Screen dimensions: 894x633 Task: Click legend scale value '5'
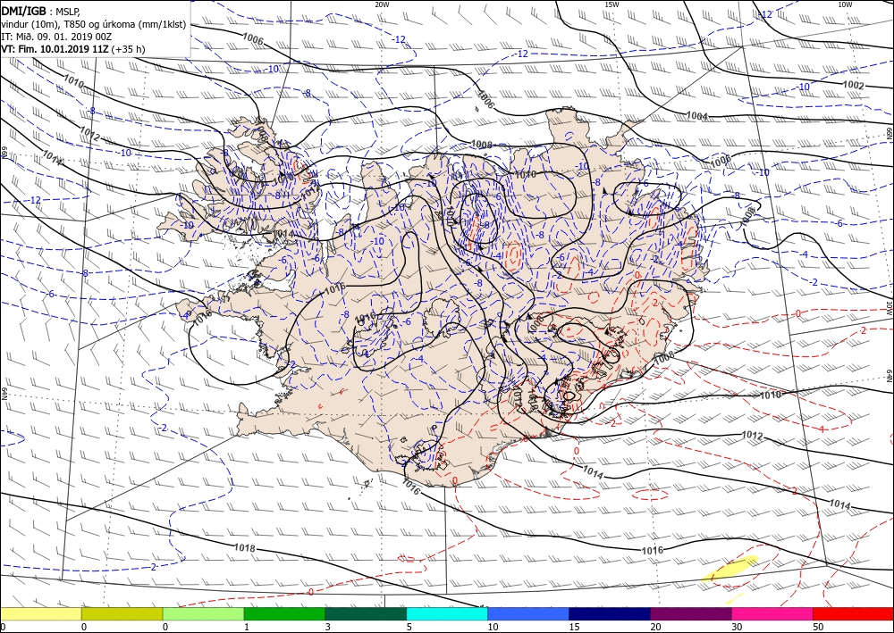click(409, 627)
